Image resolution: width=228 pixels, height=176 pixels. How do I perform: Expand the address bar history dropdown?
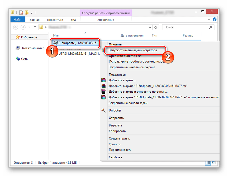tap(150, 27)
